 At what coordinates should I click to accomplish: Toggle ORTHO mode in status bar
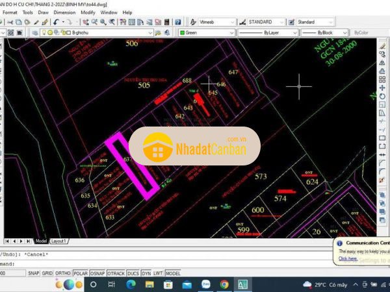point(63,274)
